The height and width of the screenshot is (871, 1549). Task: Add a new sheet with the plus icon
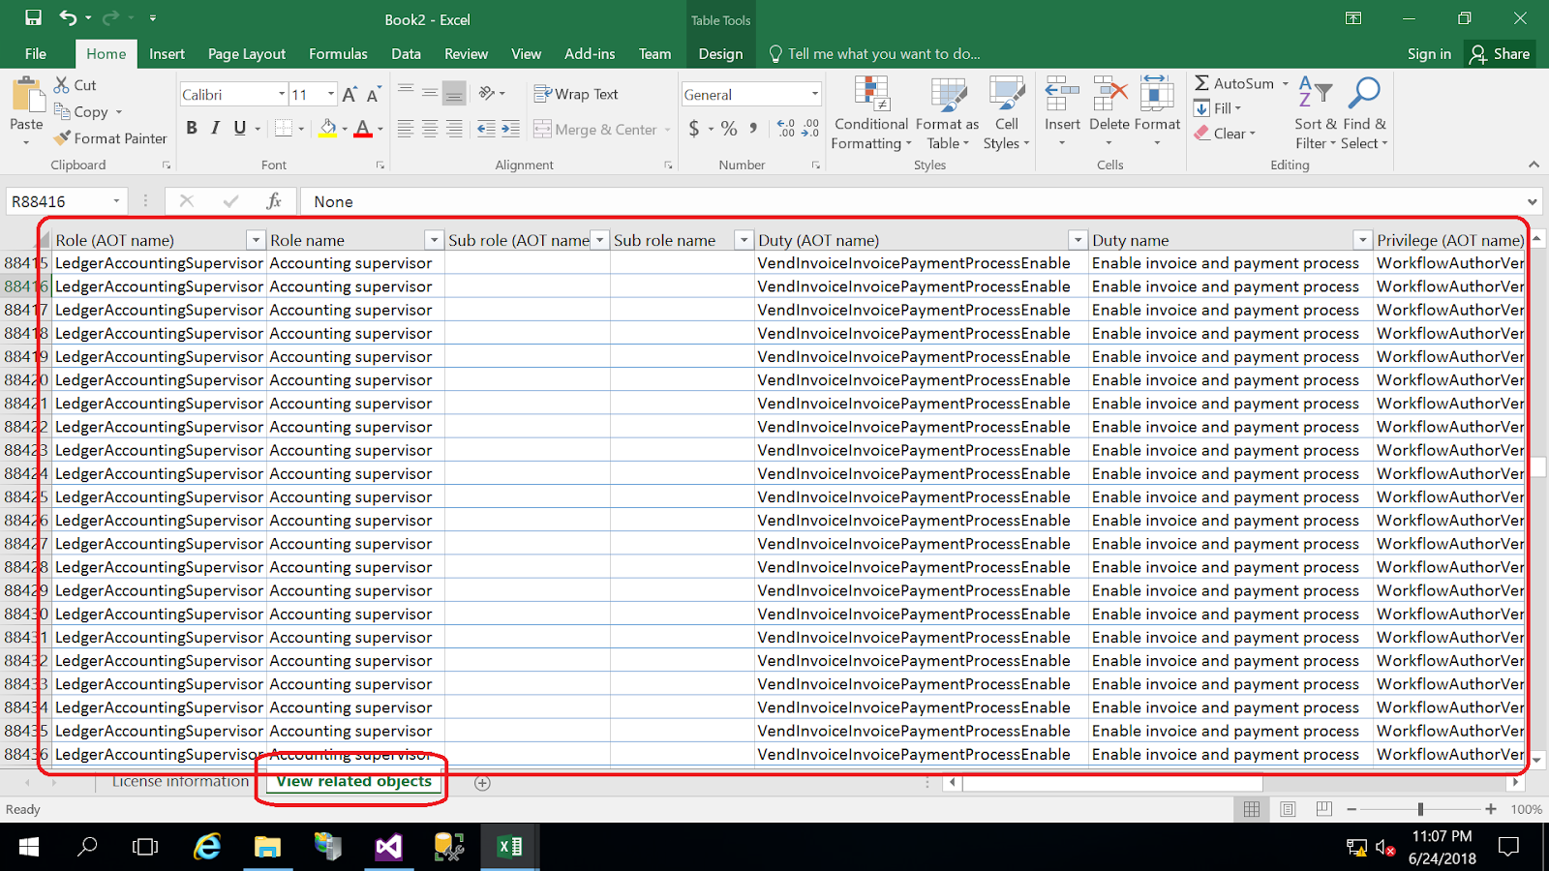pyautogui.click(x=482, y=783)
